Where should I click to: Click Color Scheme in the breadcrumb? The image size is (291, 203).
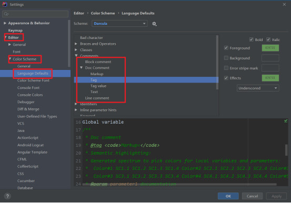tap(103, 13)
